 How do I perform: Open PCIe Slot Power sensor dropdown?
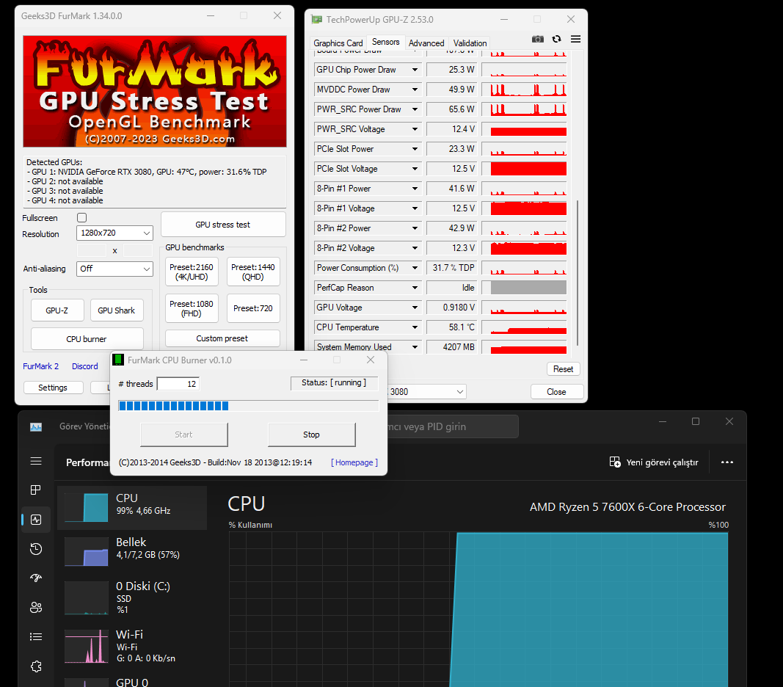pos(415,149)
